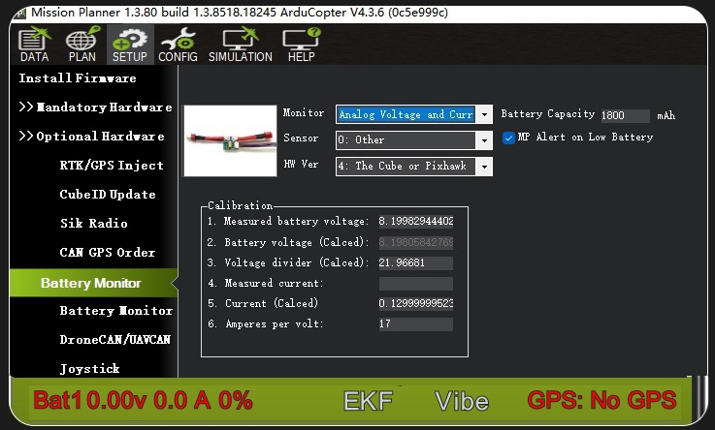Click the SETUP gear icon
Screen dimensions: 715x430
tap(129, 45)
